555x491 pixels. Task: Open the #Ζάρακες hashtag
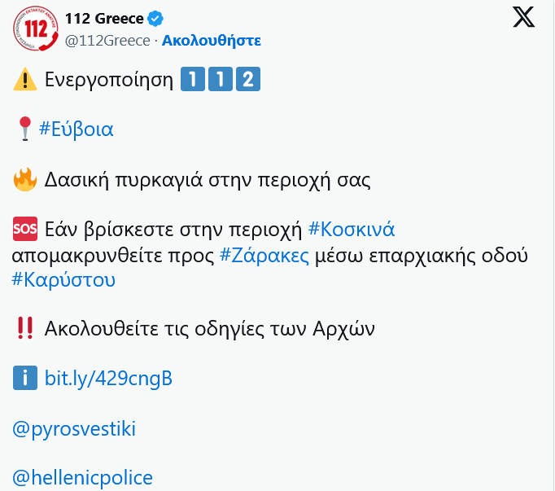coord(264,255)
